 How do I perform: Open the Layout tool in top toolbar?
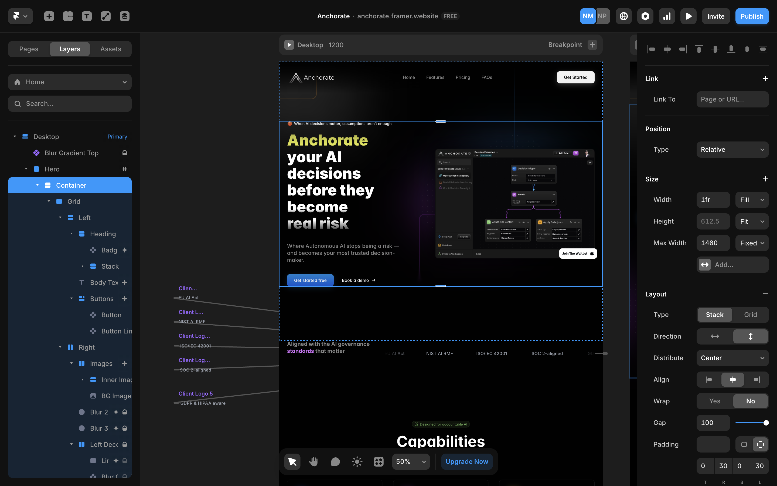(x=68, y=16)
